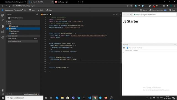Open the Firebase sidebar icon
The height and width of the screenshot is (100, 177).
[x=3, y=26]
